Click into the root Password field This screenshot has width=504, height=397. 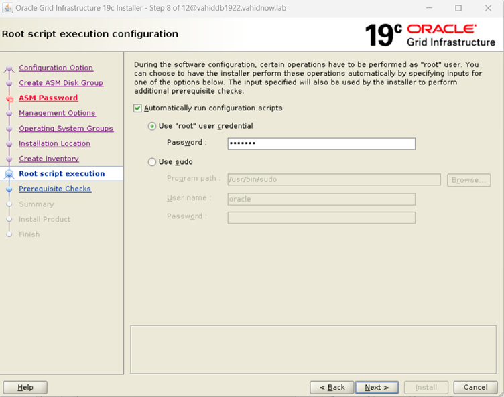(321, 143)
